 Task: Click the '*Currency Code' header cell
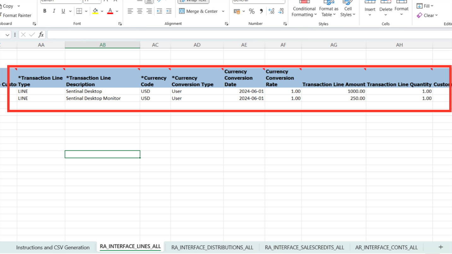coord(155,78)
